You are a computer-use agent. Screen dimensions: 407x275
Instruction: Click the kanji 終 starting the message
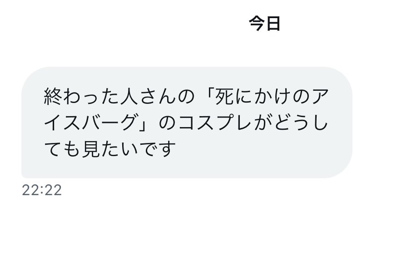53,97
